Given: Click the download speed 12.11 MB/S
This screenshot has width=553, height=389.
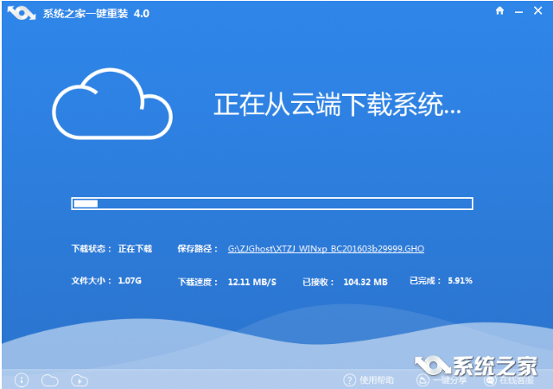Looking at the screenshot, I should (x=252, y=282).
